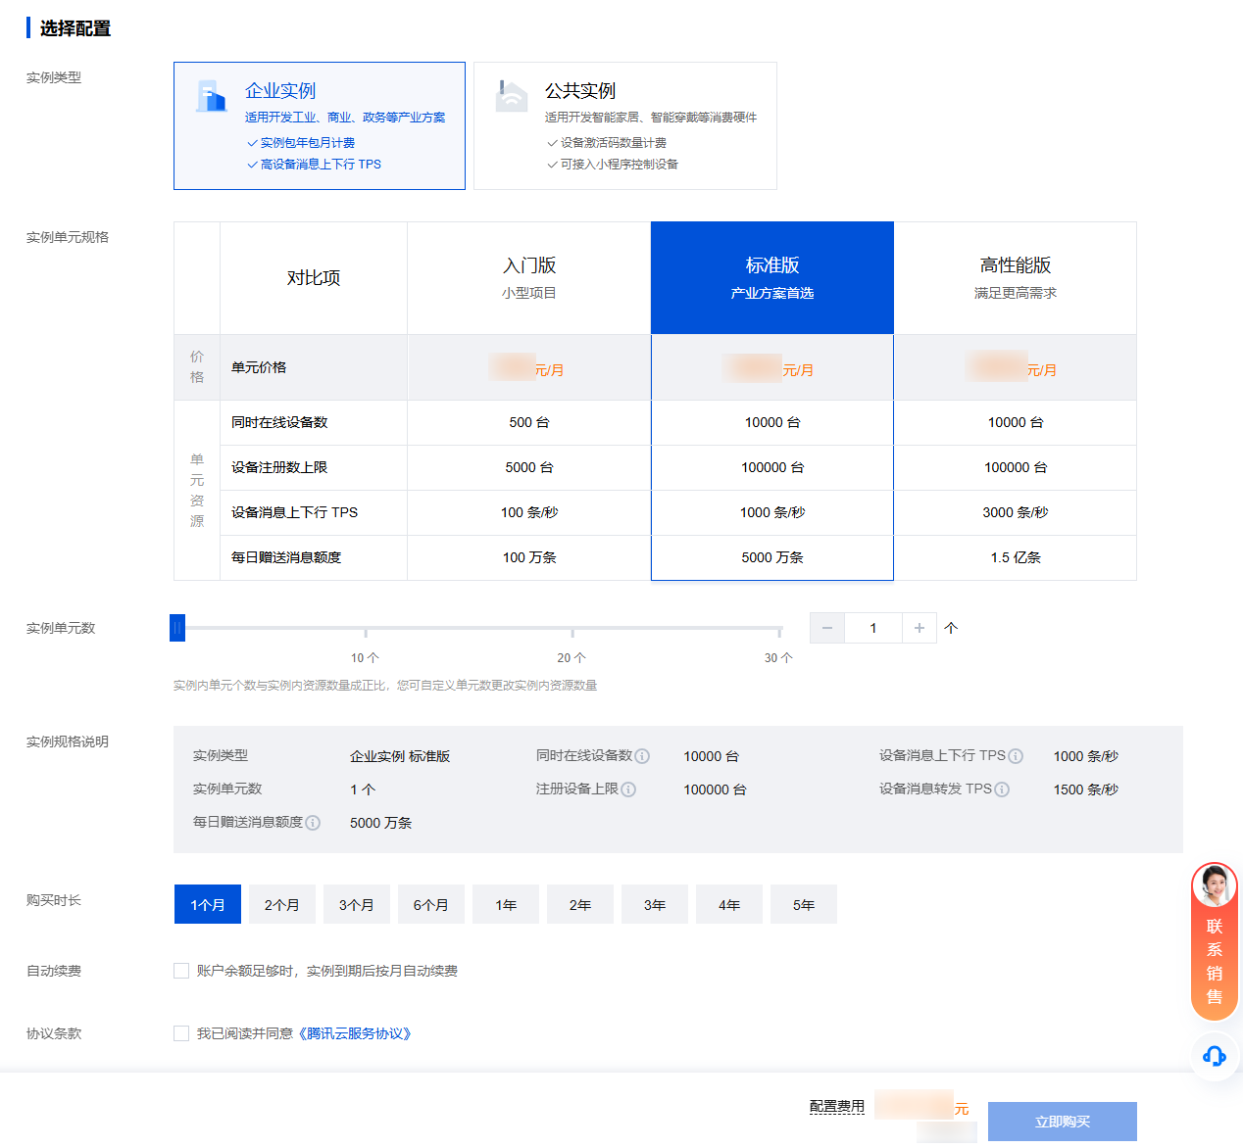Click info icon beside 每日赠送消息额度
Screen dimensions: 1243x1148
(x=313, y=823)
